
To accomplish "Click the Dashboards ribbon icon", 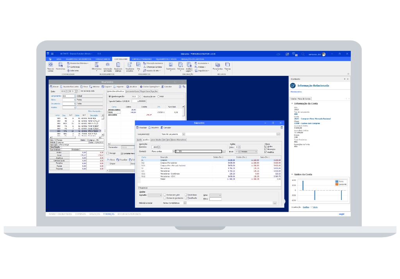I will [170, 65].
